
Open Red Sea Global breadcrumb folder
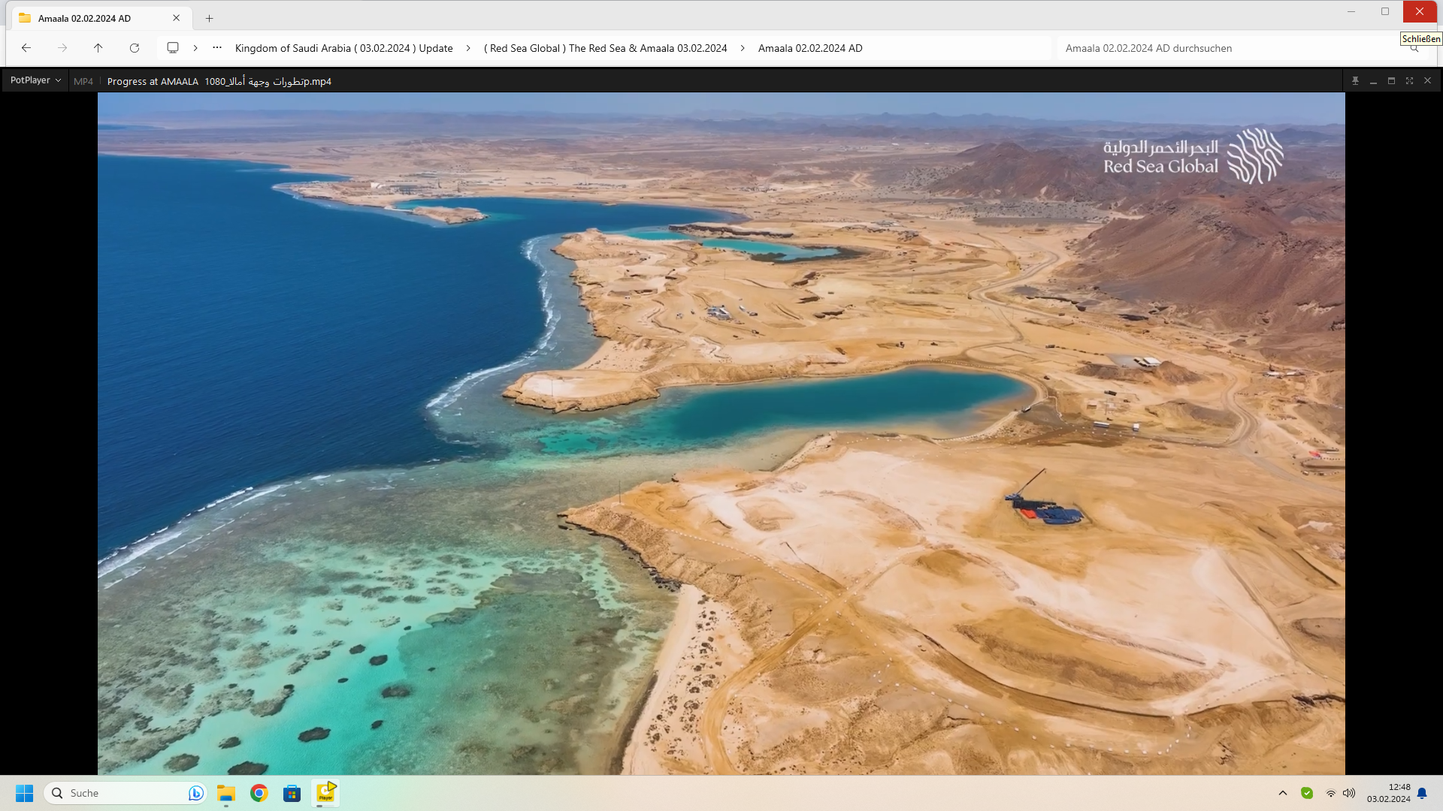point(606,48)
